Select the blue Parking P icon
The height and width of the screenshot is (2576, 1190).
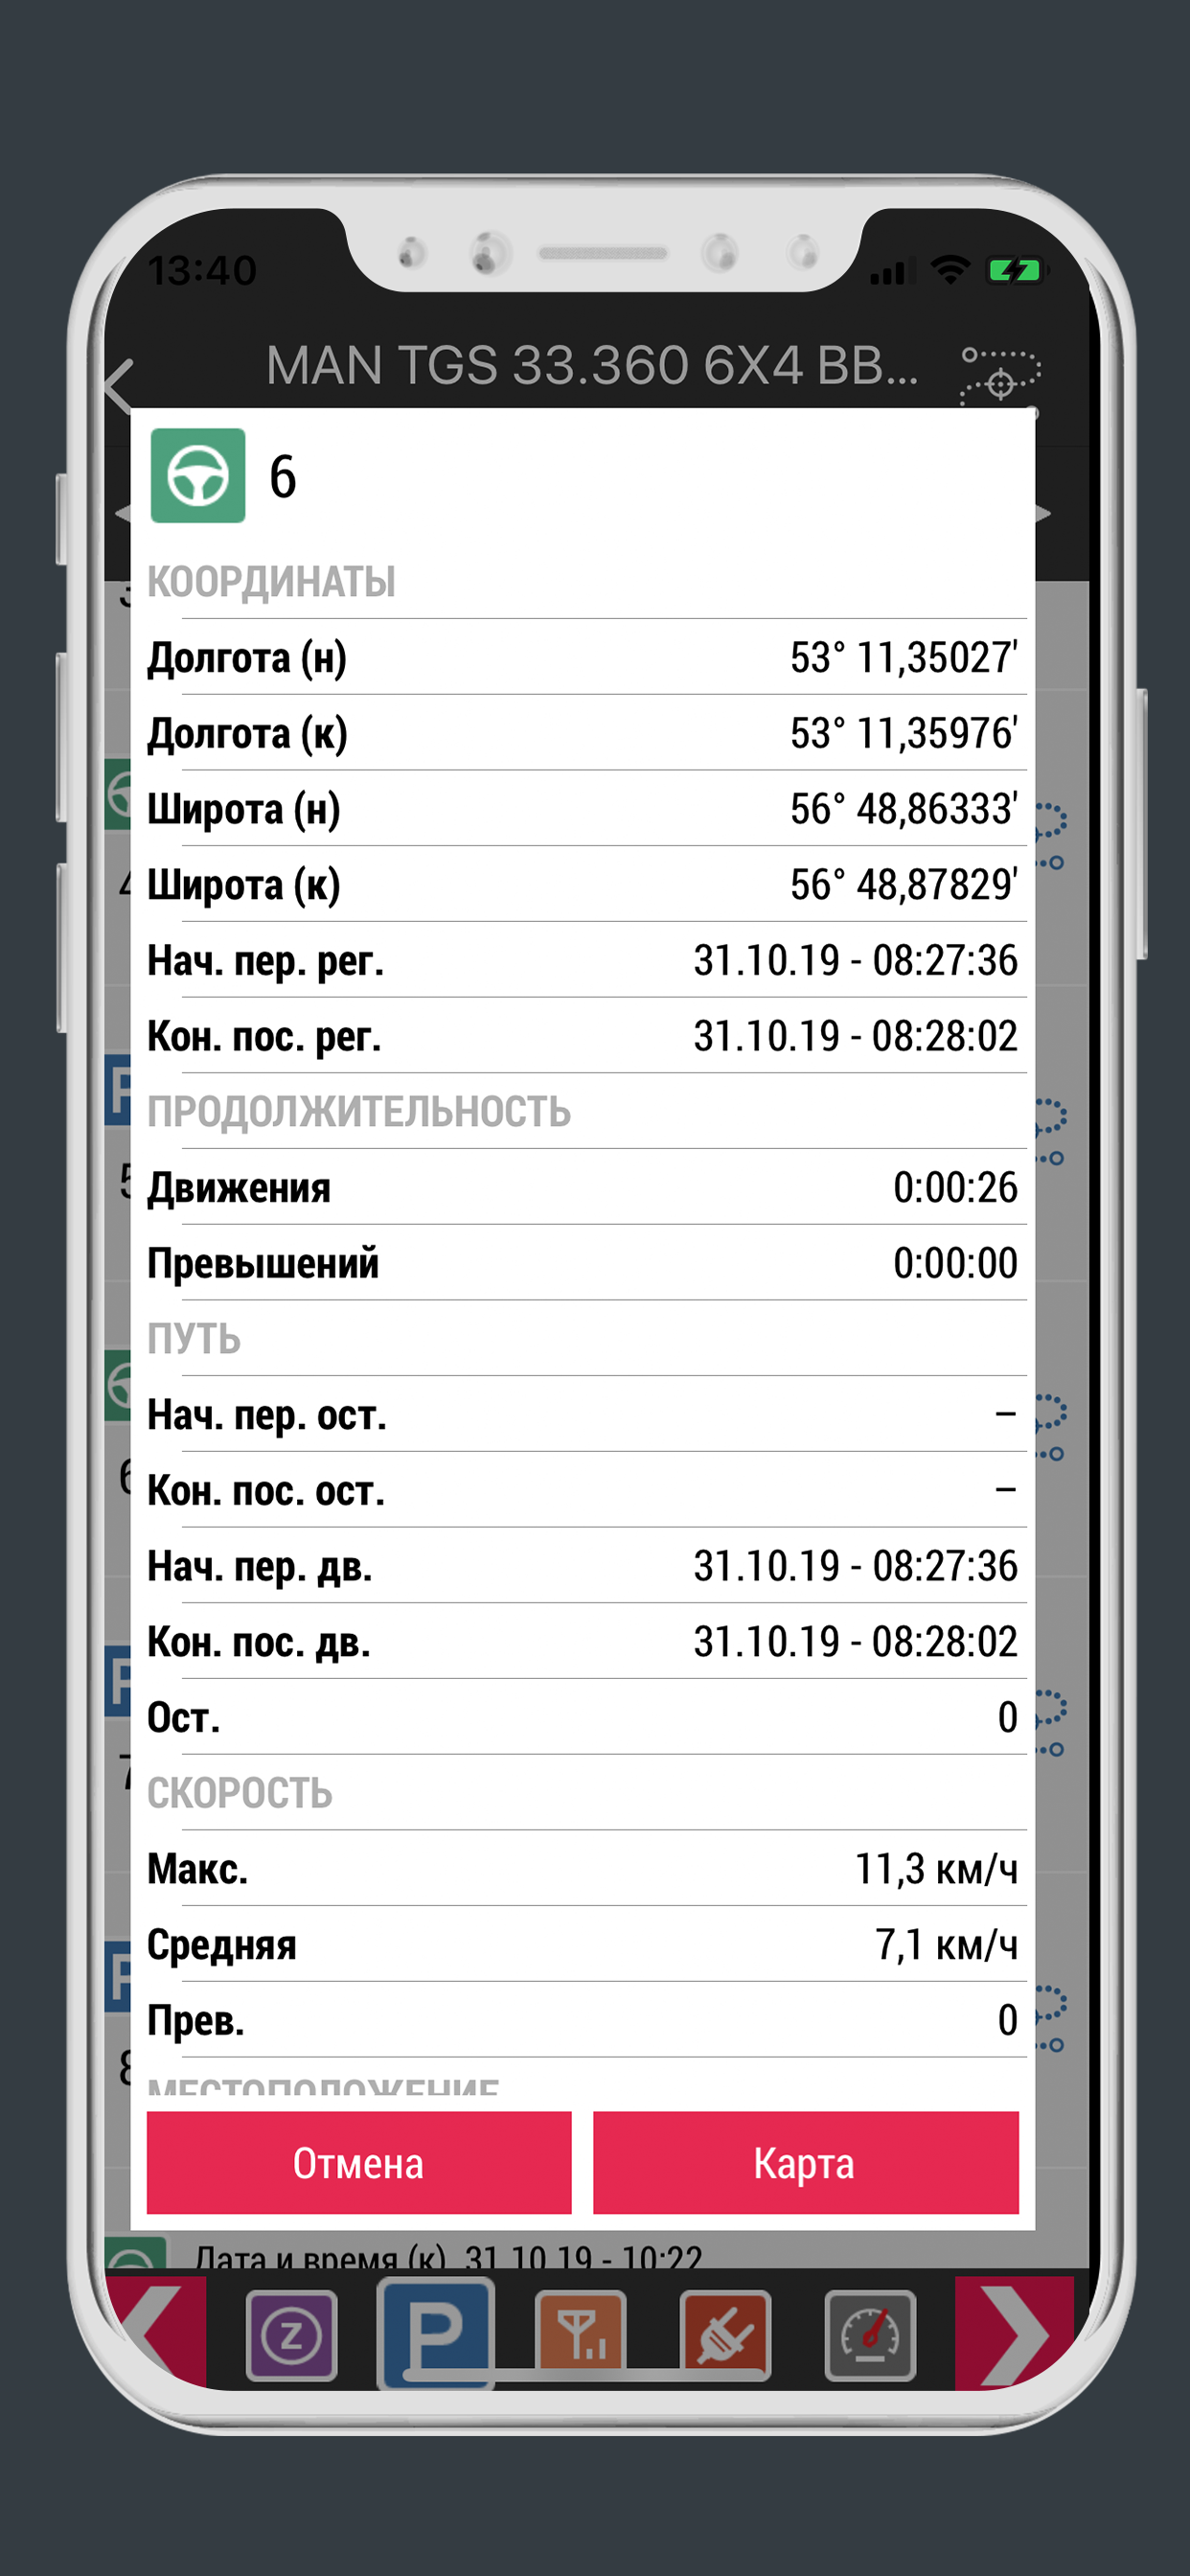tap(436, 2334)
